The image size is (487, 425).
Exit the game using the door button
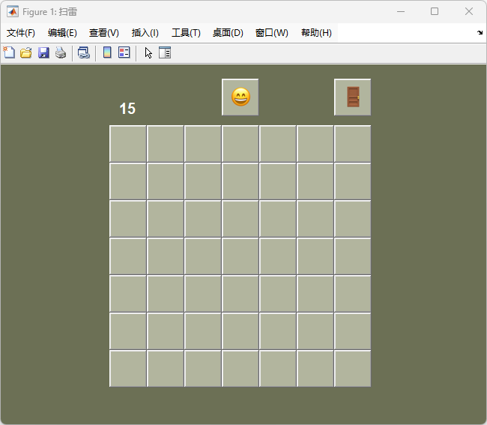tap(353, 97)
